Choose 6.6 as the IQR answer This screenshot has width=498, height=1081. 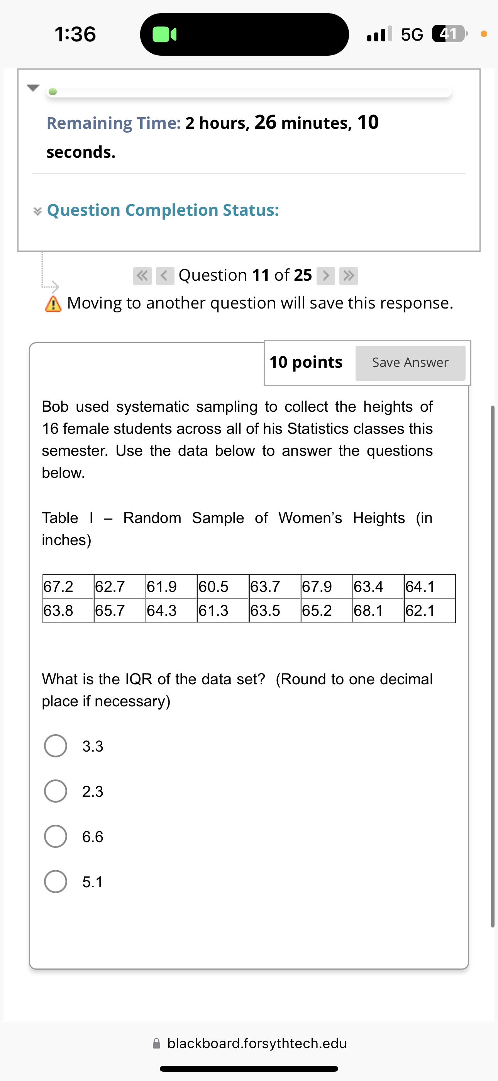pos(55,836)
